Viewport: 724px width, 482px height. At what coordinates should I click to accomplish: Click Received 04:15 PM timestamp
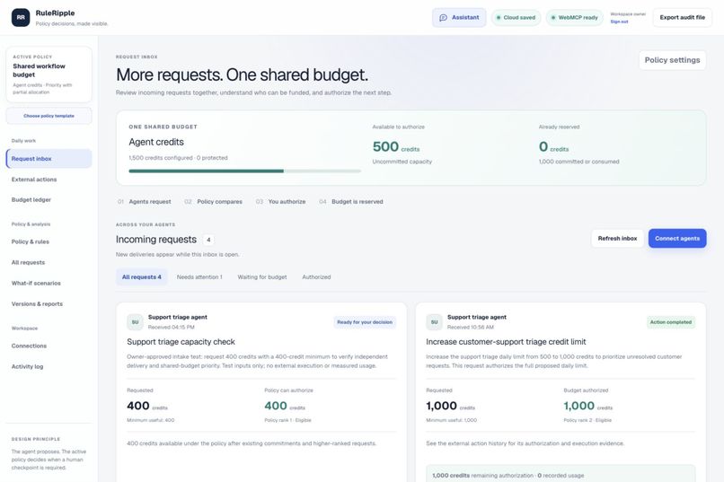[172, 327]
